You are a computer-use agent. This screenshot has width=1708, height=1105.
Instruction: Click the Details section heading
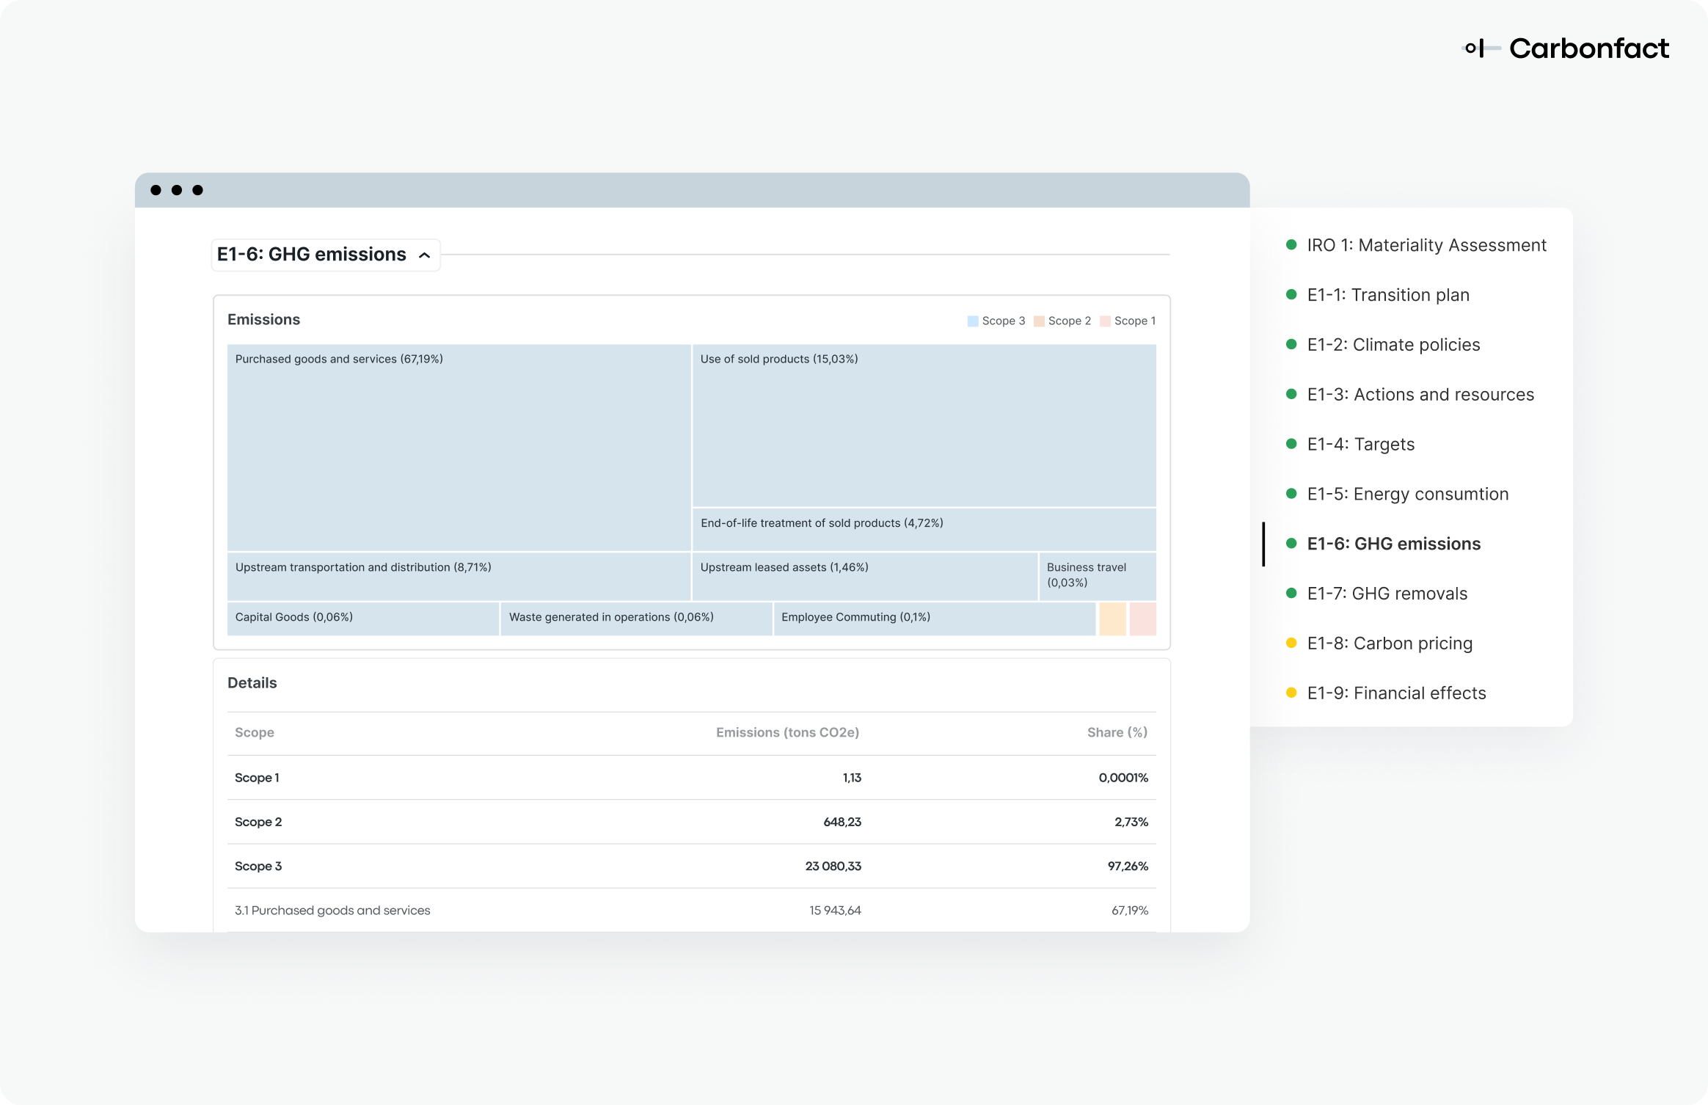pyautogui.click(x=252, y=683)
